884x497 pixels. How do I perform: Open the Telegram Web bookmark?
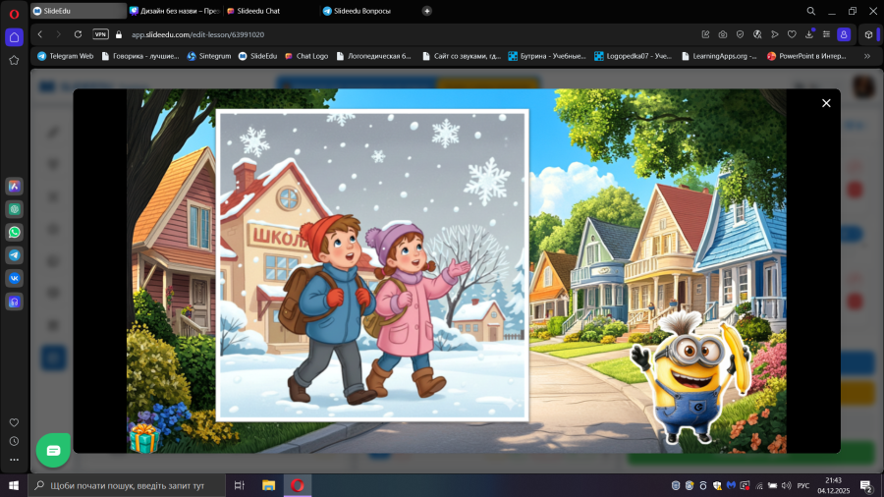66,56
